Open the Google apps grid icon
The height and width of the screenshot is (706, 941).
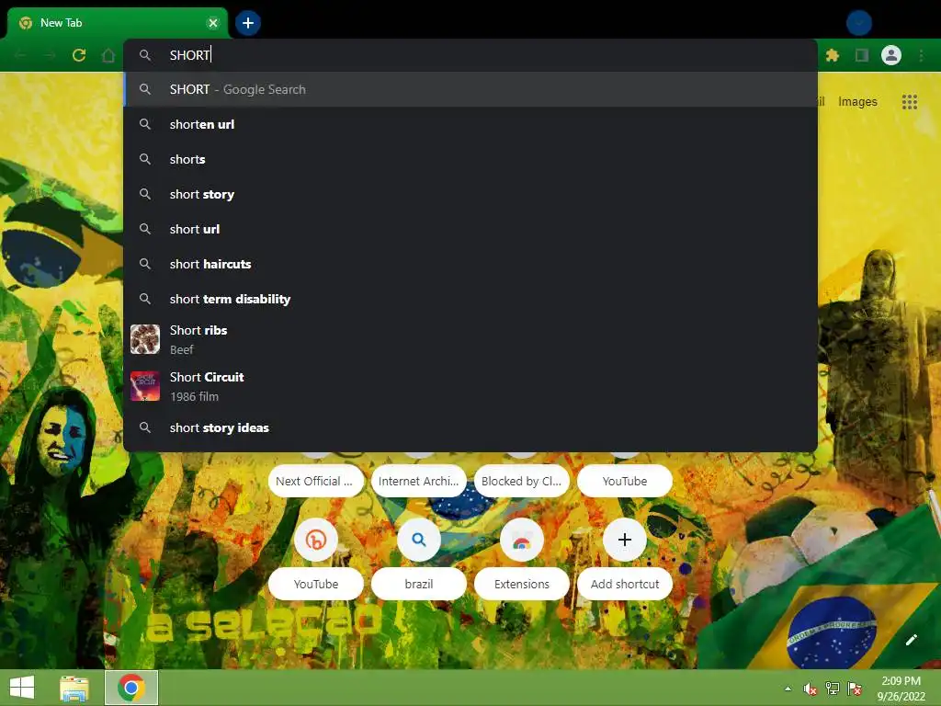[x=909, y=101]
